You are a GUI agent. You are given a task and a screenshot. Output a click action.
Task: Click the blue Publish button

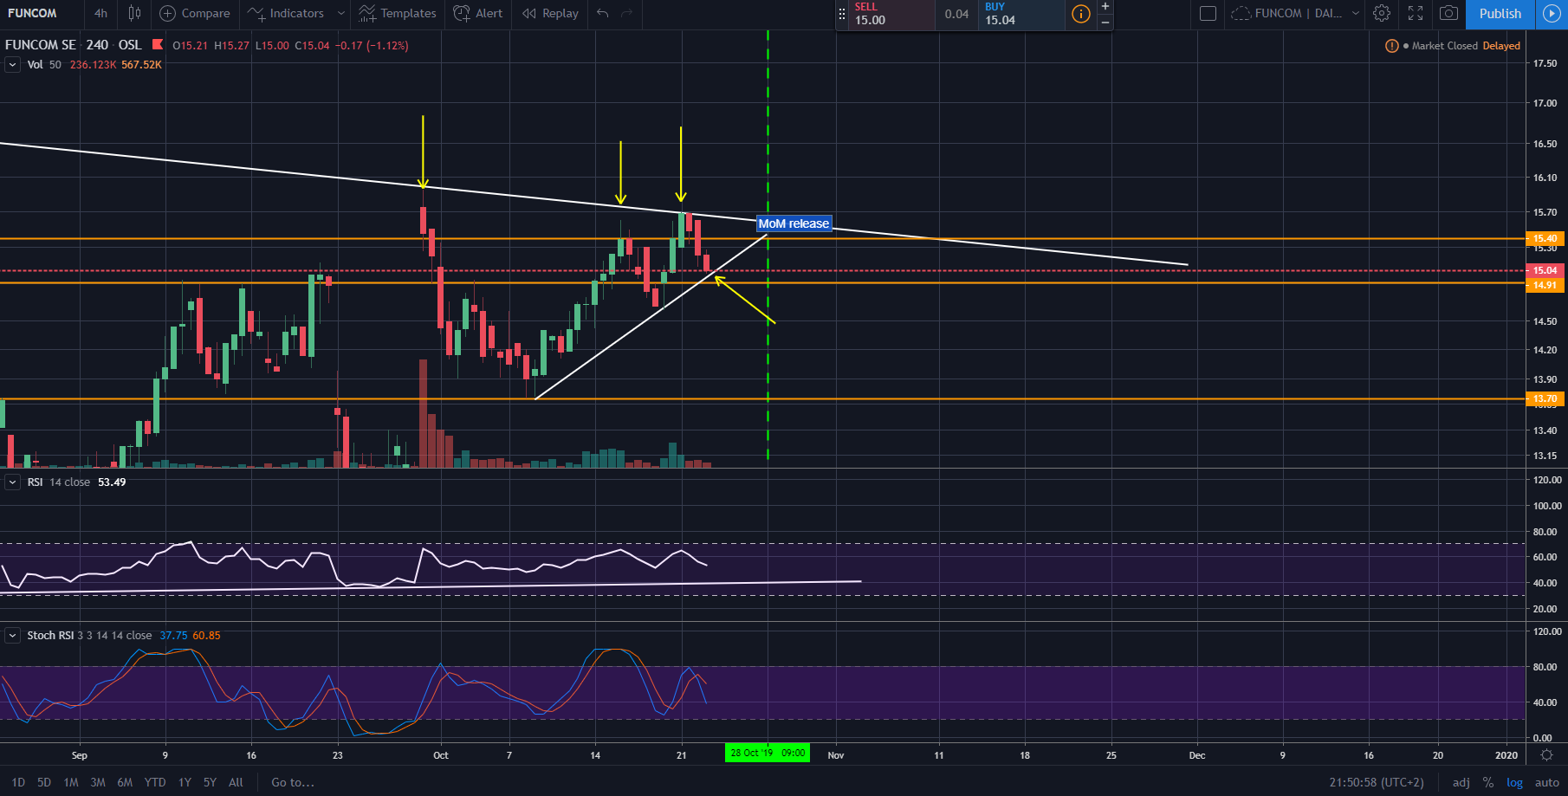tap(1500, 13)
